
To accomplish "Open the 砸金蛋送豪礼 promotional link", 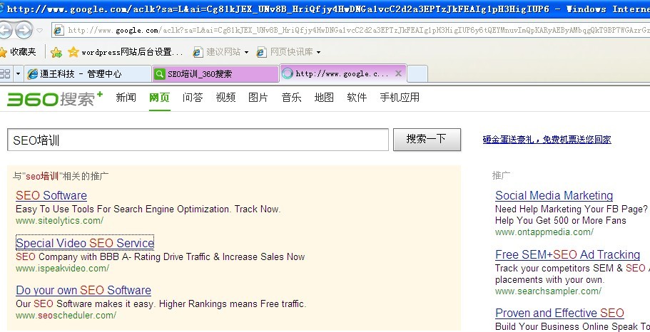I will coord(547,140).
